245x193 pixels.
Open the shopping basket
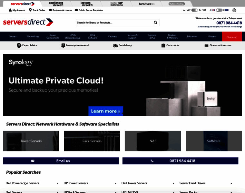tap(234, 10)
